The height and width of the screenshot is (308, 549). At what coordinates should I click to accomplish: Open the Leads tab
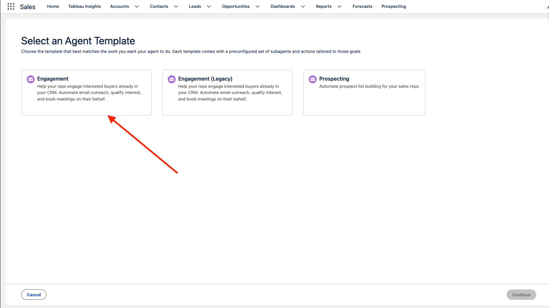(x=195, y=7)
